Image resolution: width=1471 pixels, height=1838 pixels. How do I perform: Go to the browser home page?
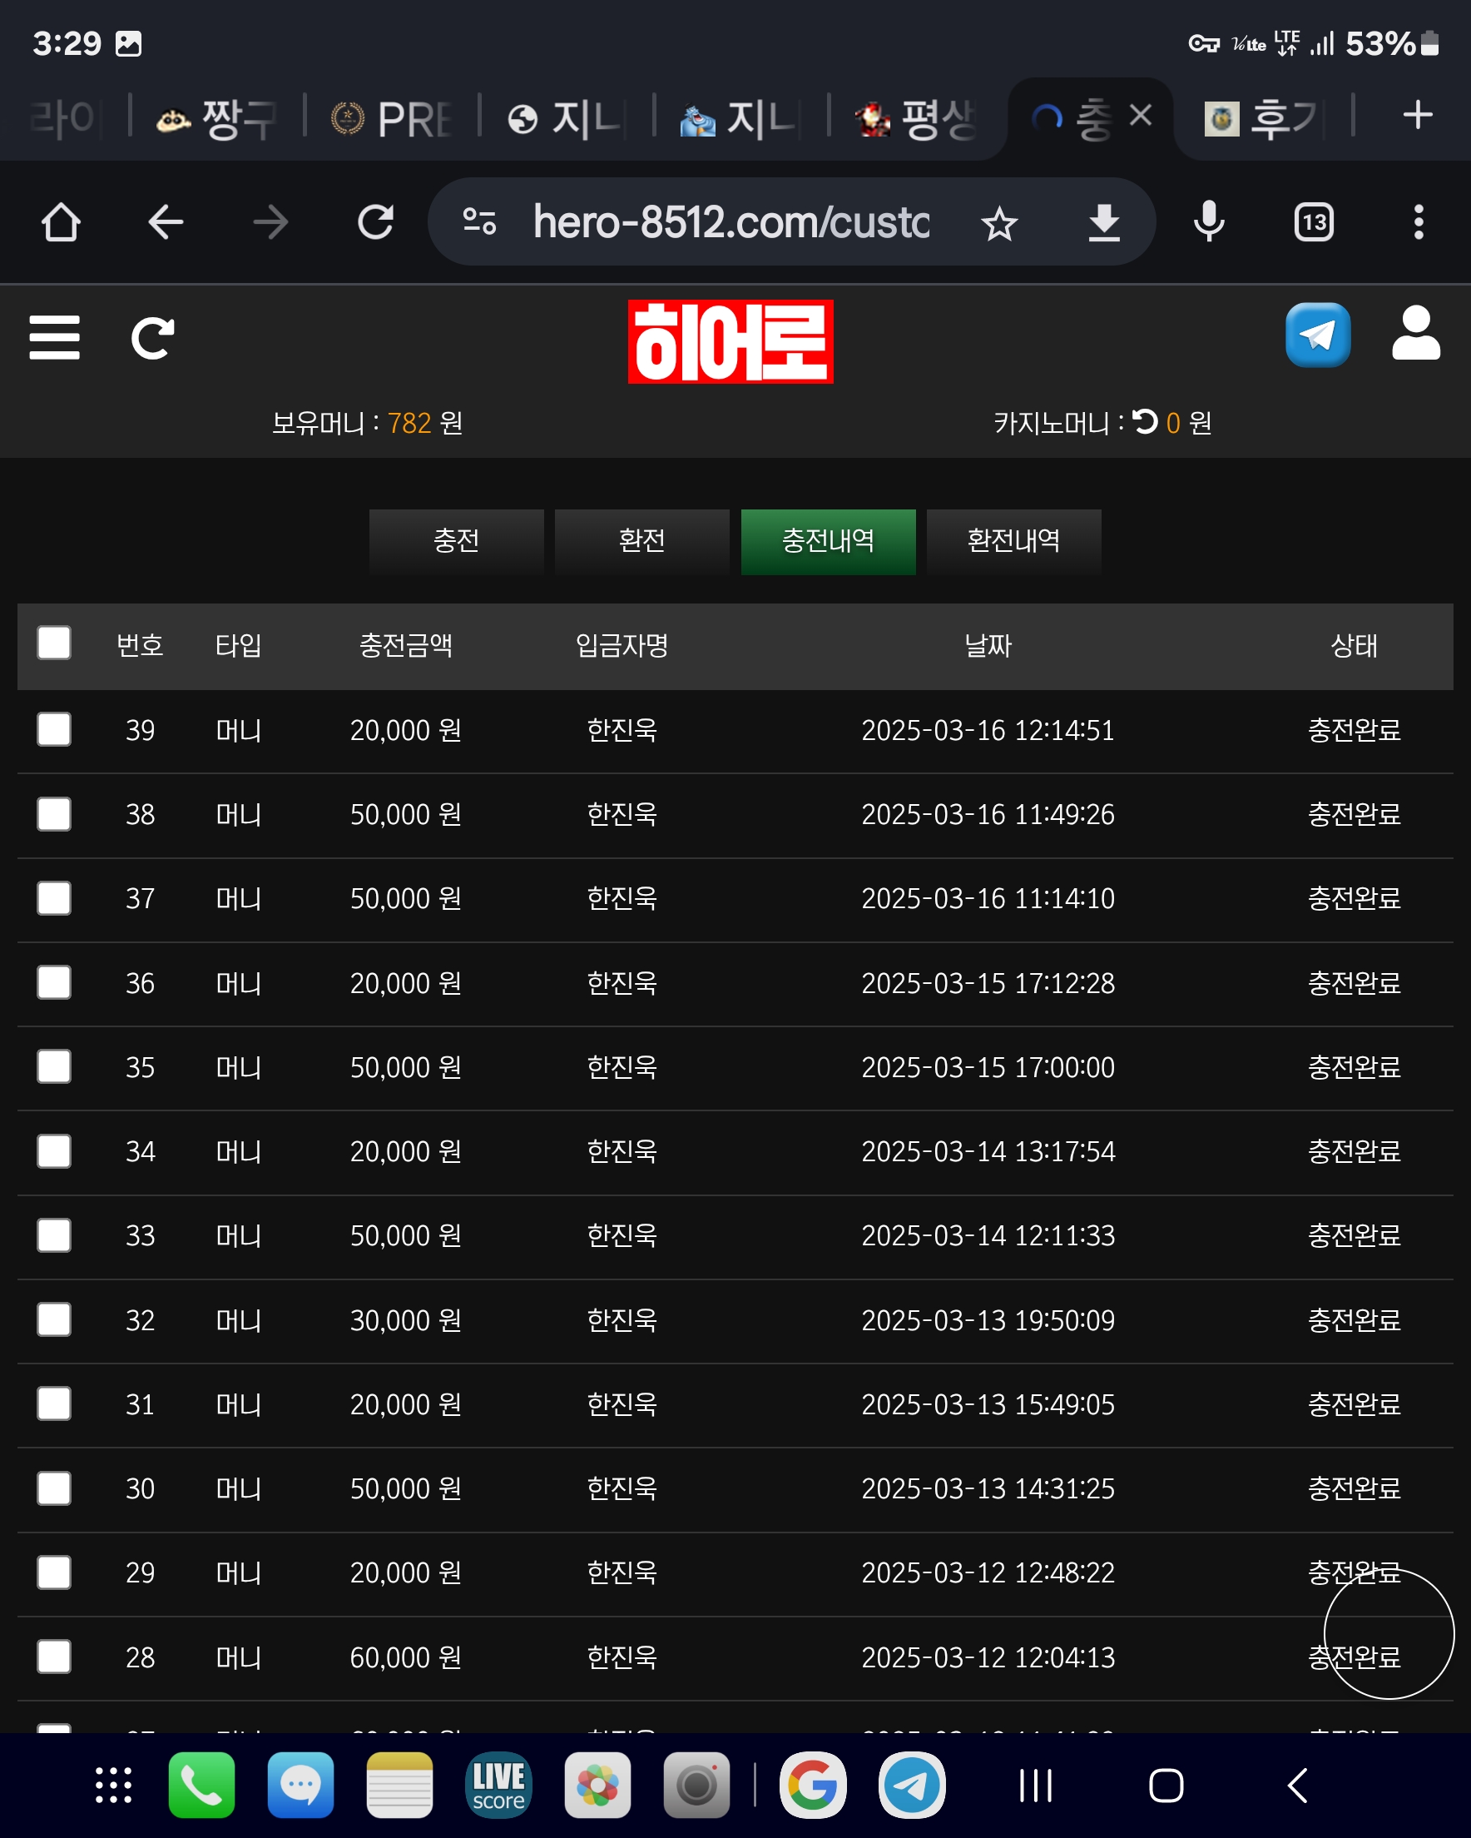[x=61, y=222]
